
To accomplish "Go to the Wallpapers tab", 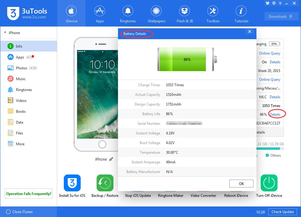I will (156, 14).
